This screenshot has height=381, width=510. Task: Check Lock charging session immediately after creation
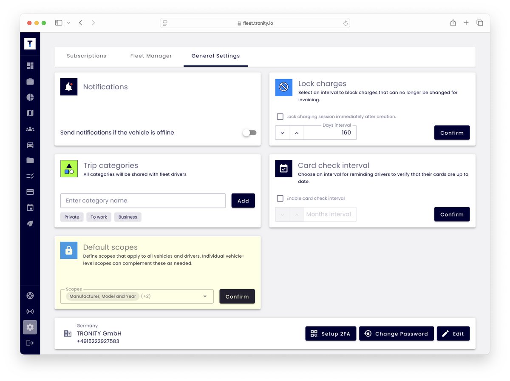pyautogui.click(x=280, y=117)
